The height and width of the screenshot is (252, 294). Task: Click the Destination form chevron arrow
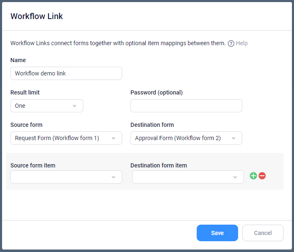click(x=234, y=138)
